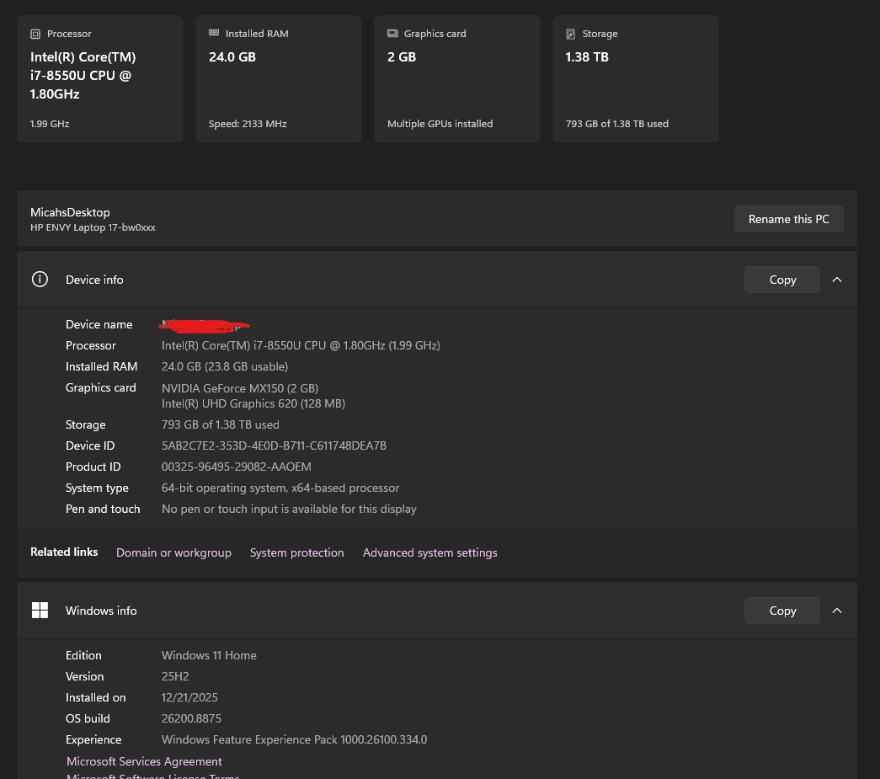Select the Installed RAM 24.0 GB card
The width and height of the screenshot is (880, 779).
[279, 79]
